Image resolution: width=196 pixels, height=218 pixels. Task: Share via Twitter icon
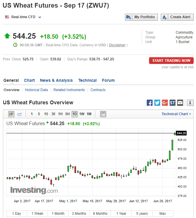pyautogui.click(x=157, y=103)
